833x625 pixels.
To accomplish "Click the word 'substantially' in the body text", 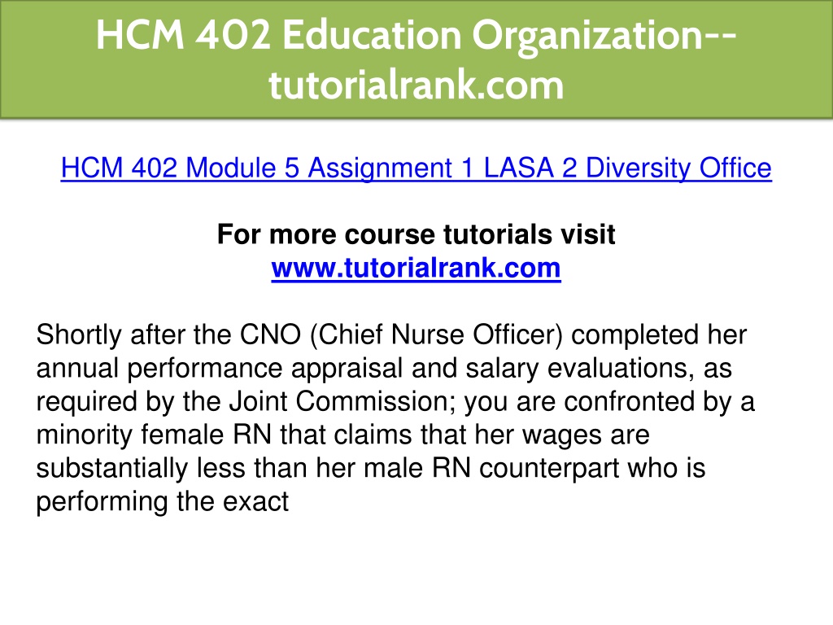I will 112,468.
